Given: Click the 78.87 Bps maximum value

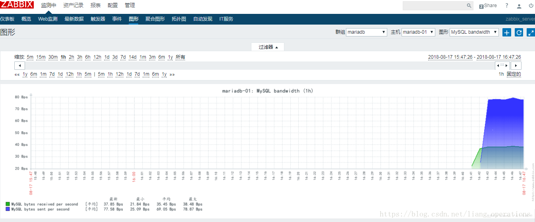Looking at the screenshot, I should pyautogui.click(x=193, y=209).
